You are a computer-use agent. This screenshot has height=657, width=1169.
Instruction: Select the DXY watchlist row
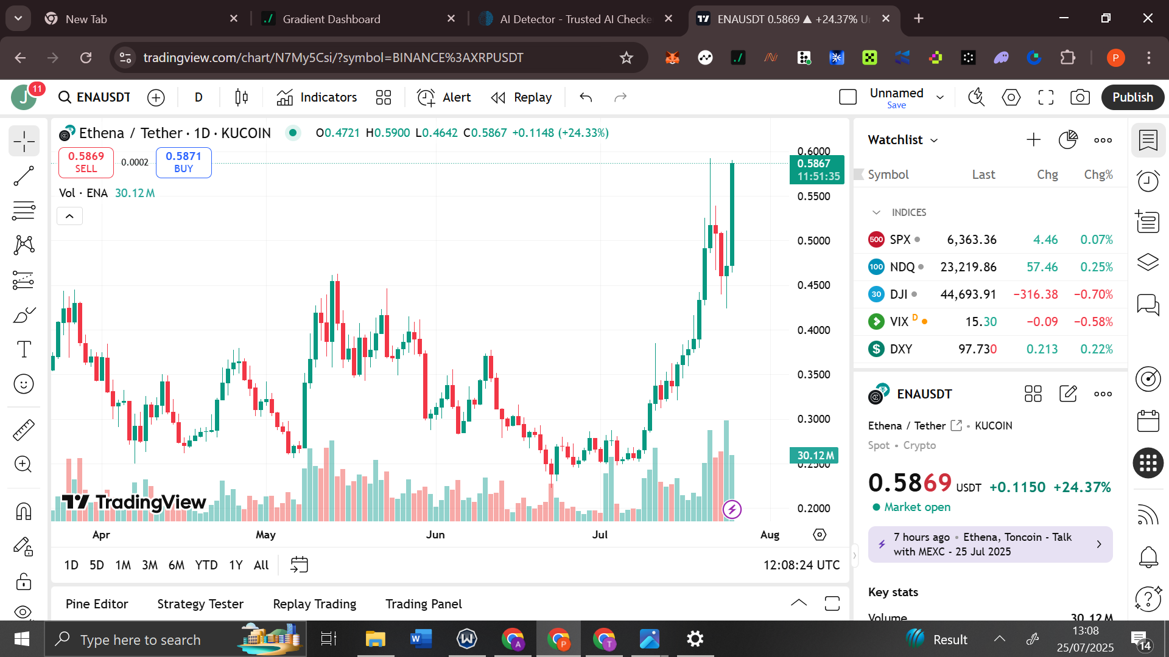coord(991,349)
